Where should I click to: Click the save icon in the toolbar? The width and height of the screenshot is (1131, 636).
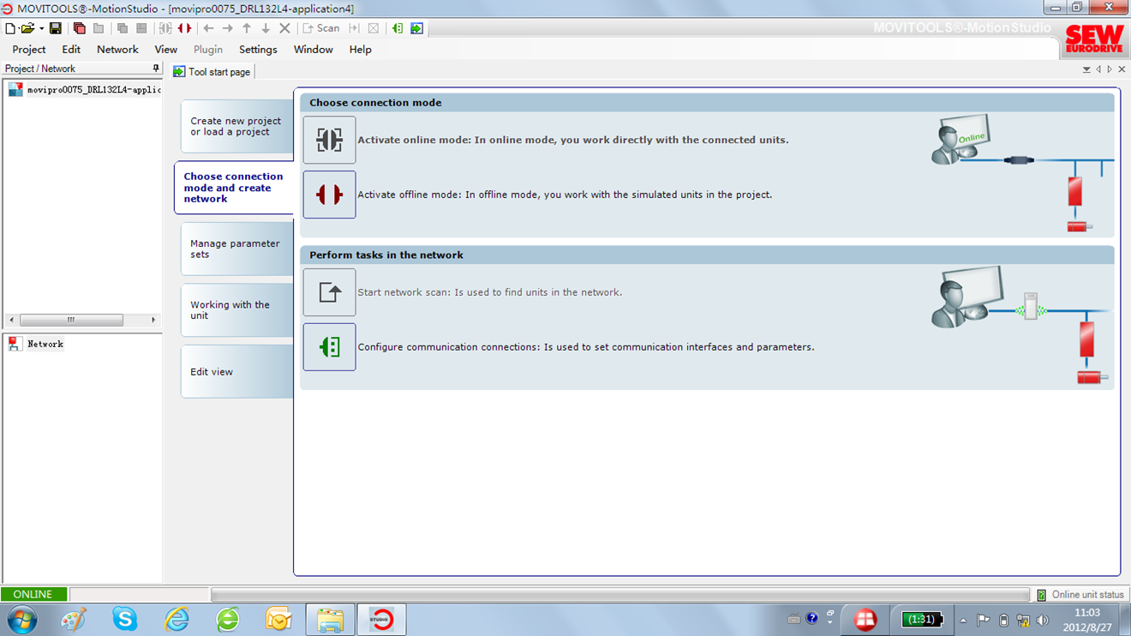56,28
